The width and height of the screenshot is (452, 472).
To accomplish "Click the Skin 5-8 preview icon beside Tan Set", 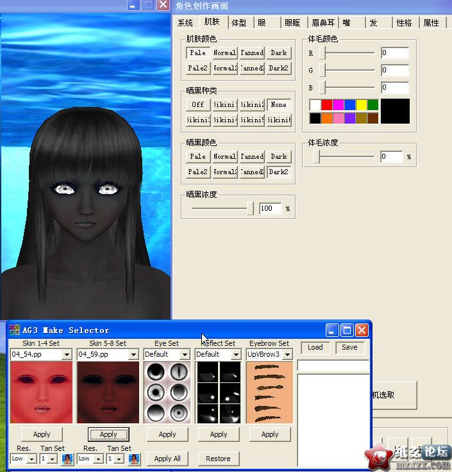I will point(134,459).
